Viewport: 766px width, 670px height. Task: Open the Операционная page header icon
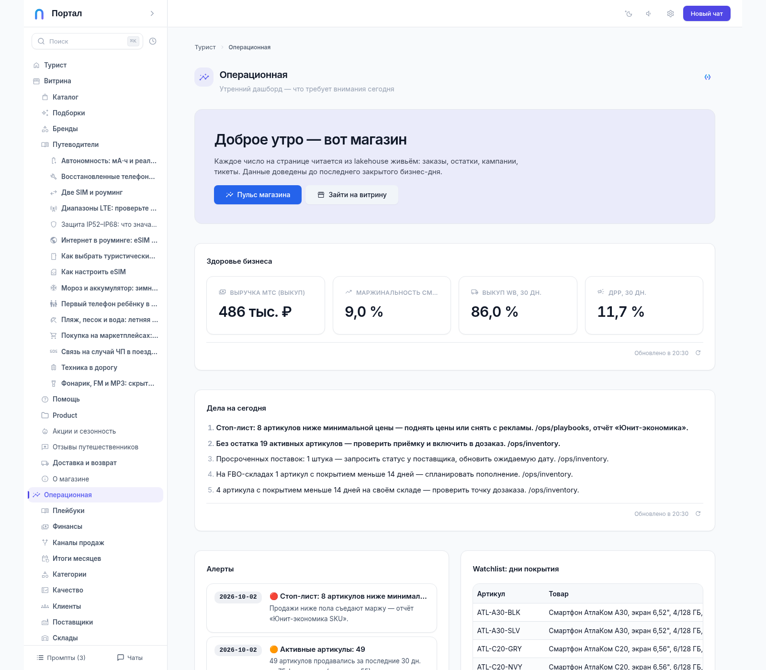[x=204, y=77]
